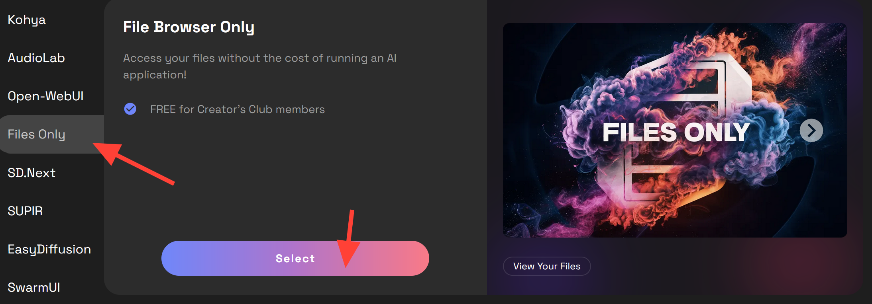This screenshot has width=872, height=304.
Task: Select the Kohya application in the sidebar
Action: (x=26, y=19)
